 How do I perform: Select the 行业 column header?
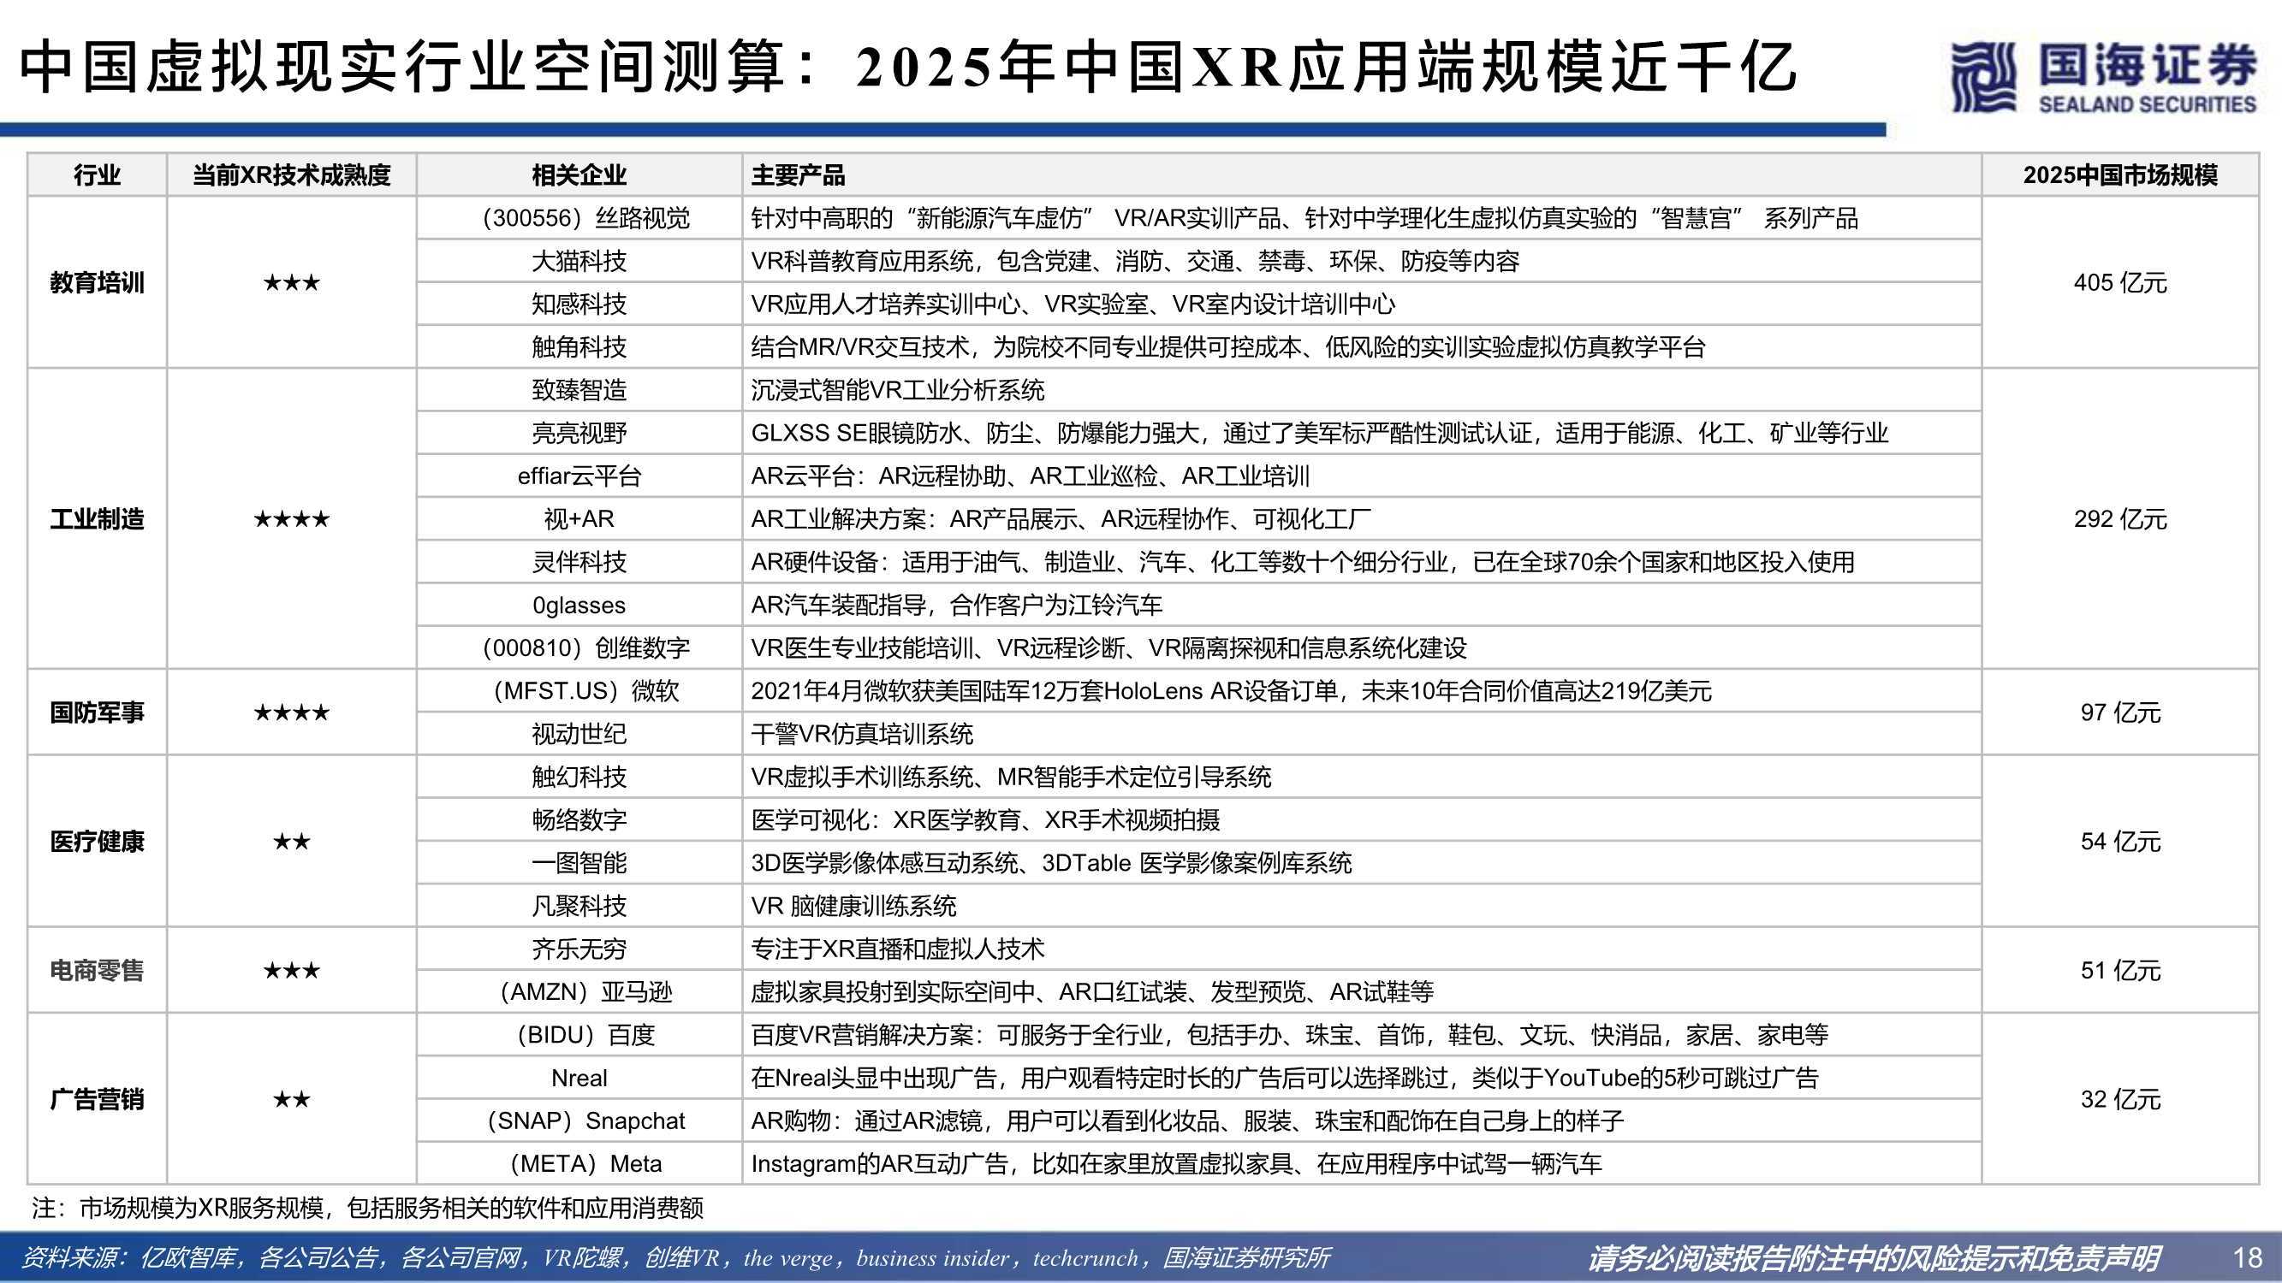coord(97,174)
